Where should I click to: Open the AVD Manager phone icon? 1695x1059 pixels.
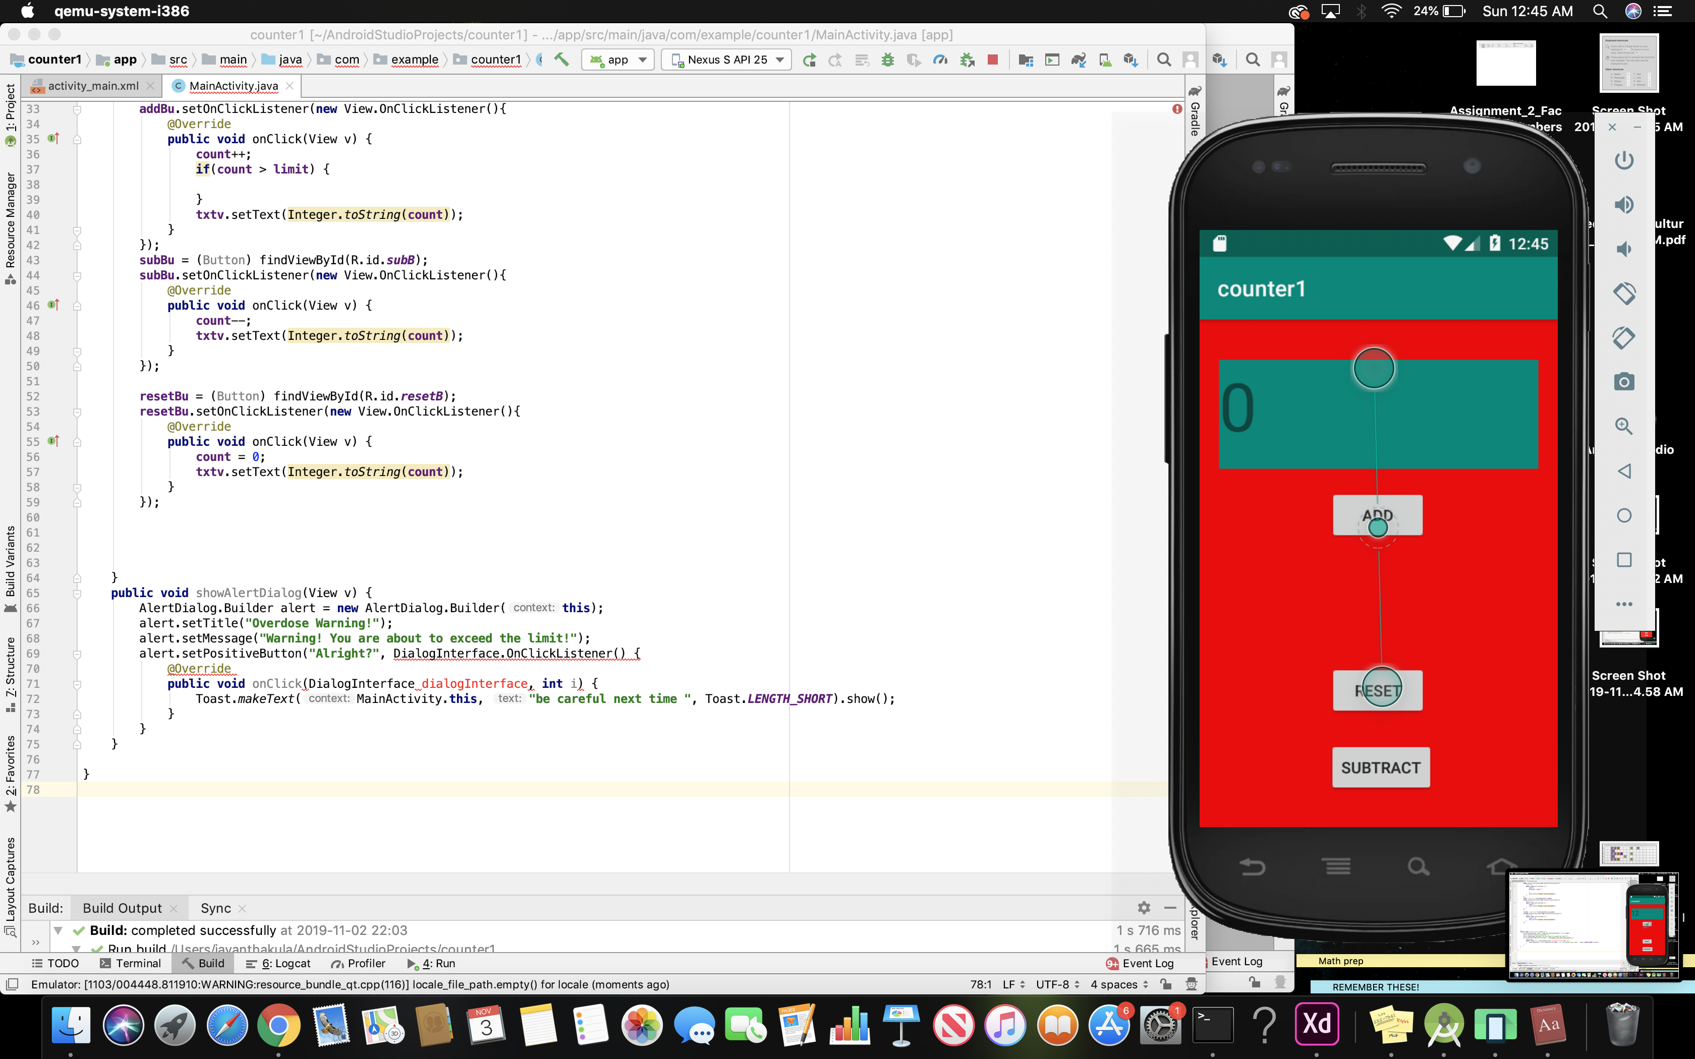(x=1105, y=60)
